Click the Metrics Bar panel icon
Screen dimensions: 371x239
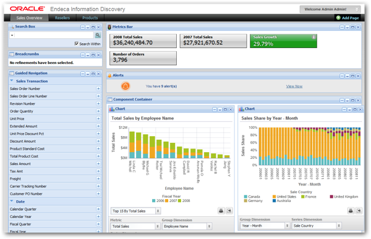pos(109,27)
